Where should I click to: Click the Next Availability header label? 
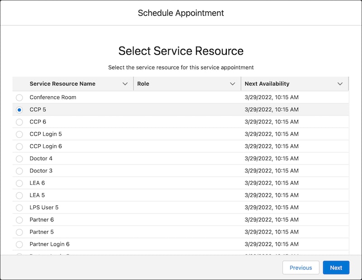(267, 84)
